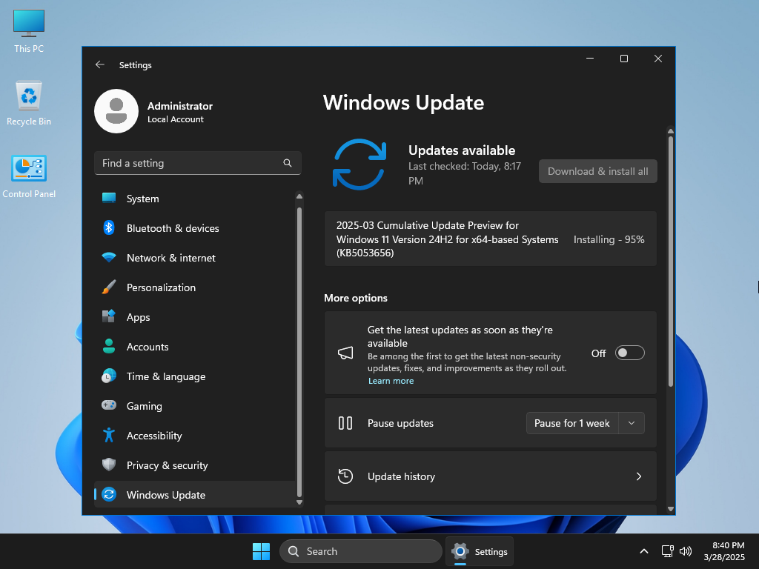Viewport: 759px width, 569px height.
Task: Click Installing - 95% status text
Action: pyautogui.click(x=609, y=239)
